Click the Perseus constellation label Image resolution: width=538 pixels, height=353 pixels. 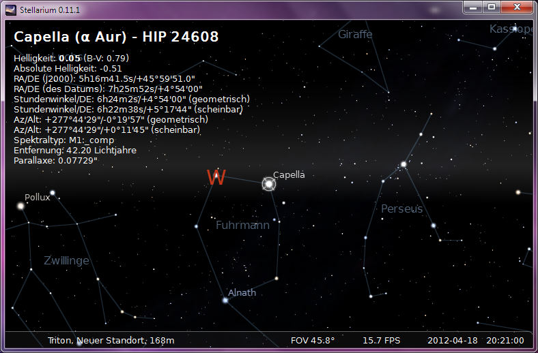pyautogui.click(x=401, y=209)
